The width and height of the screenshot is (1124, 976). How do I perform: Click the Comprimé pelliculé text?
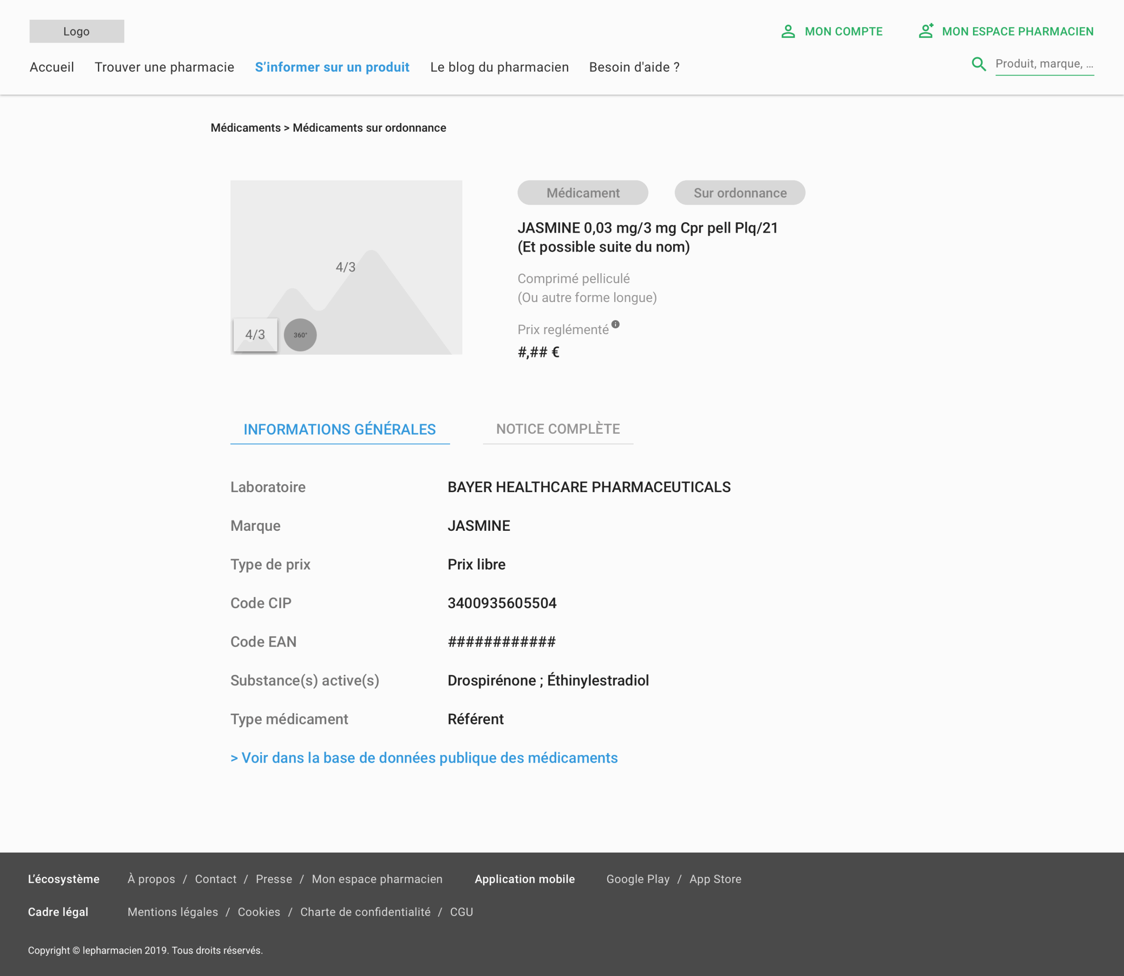tap(573, 278)
